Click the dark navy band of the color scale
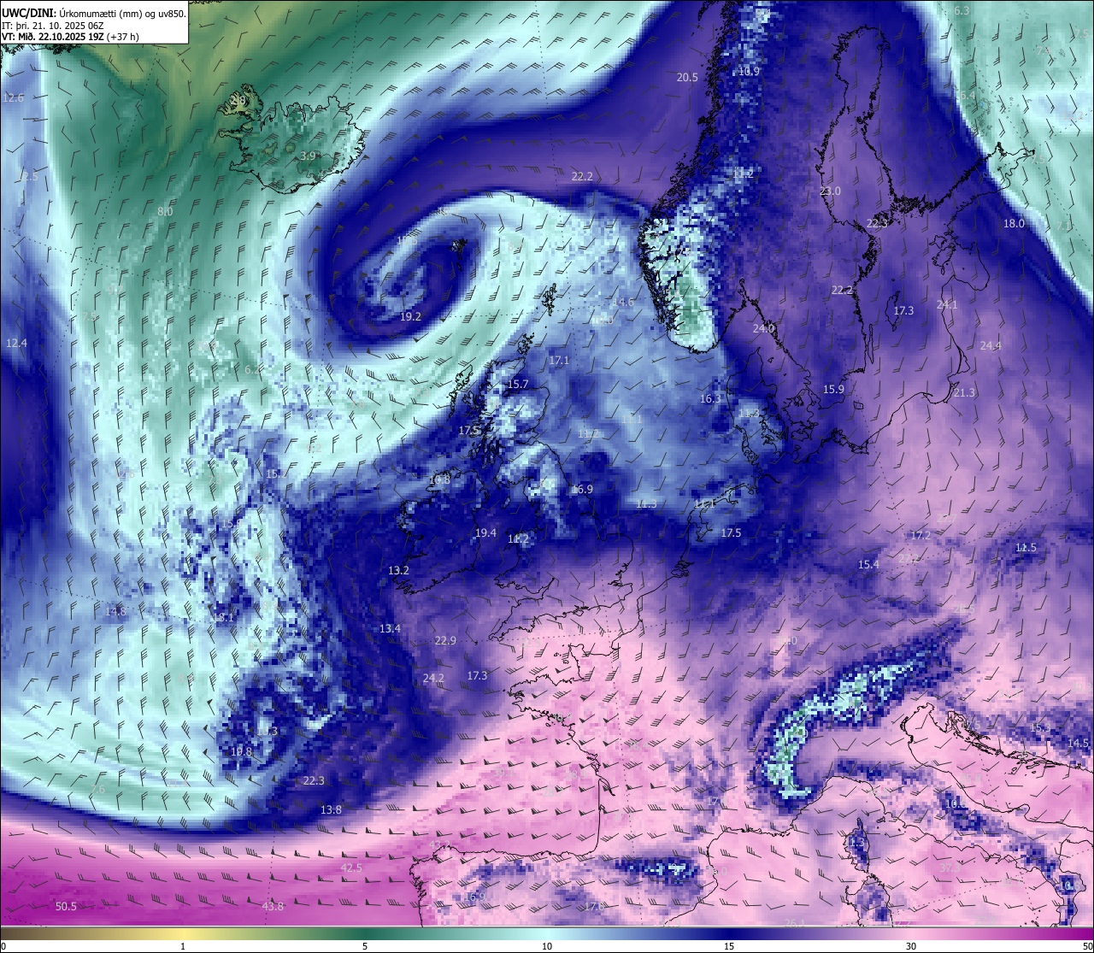This screenshot has width=1094, height=953. point(729,933)
